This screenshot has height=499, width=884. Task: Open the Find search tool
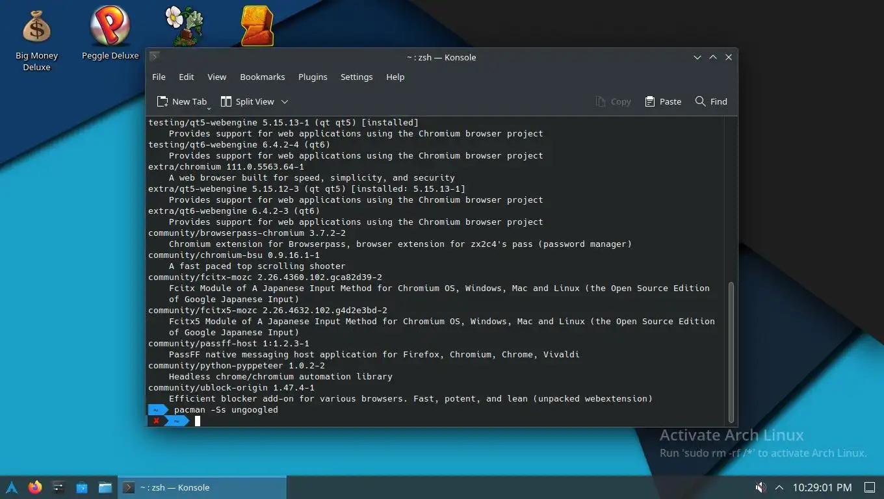pyautogui.click(x=711, y=101)
